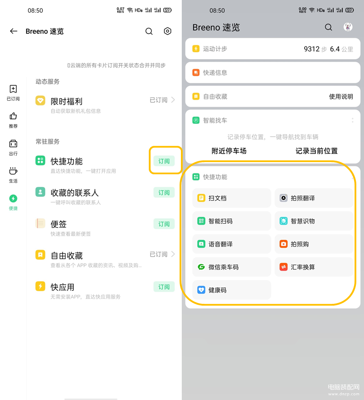Click the 记录停车位置 description text
Screen dimensions: 364x400
click(x=273, y=137)
